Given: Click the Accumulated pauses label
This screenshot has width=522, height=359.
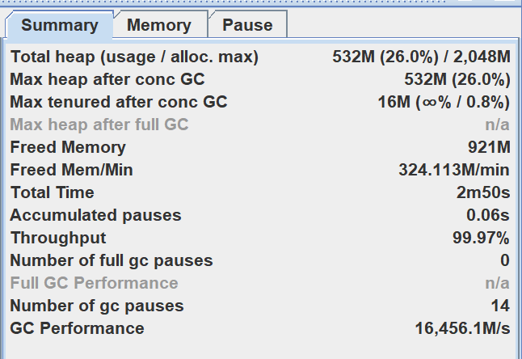Looking at the screenshot, I should click(x=95, y=216).
